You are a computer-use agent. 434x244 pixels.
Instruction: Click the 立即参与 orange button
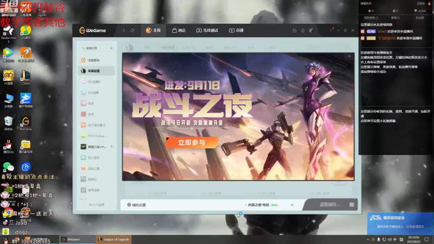(x=192, y=143)
